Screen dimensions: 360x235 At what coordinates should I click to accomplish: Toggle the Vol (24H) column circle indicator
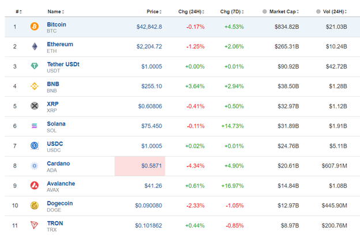[318, 12]
